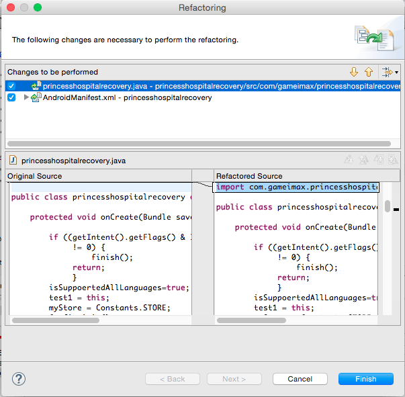Click the second disabled compare navigation icon
The width and height of the screenshot is (405, 397).
click(x=363, y=160)
